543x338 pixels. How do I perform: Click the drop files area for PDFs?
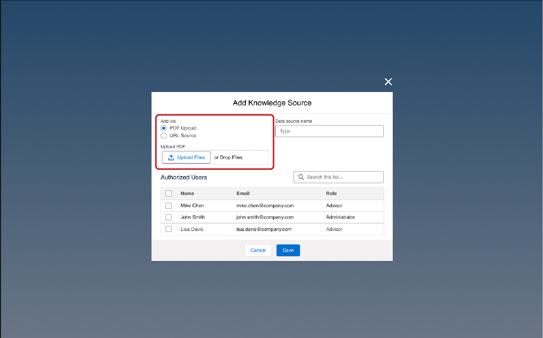[228, 157]
